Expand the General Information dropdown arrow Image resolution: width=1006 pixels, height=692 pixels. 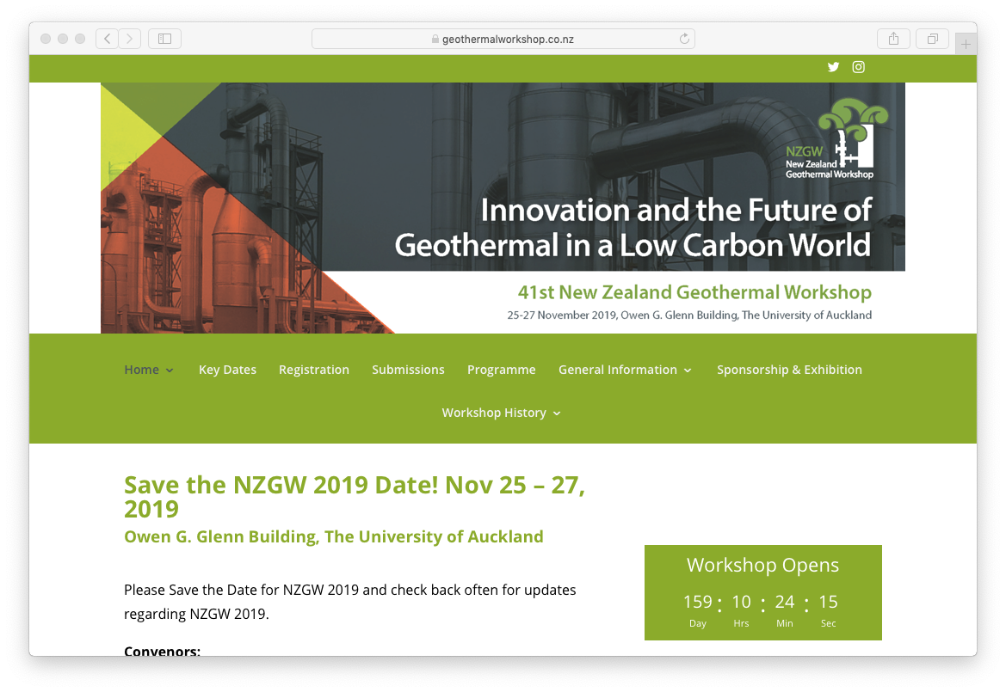click(x=688, y=370)
